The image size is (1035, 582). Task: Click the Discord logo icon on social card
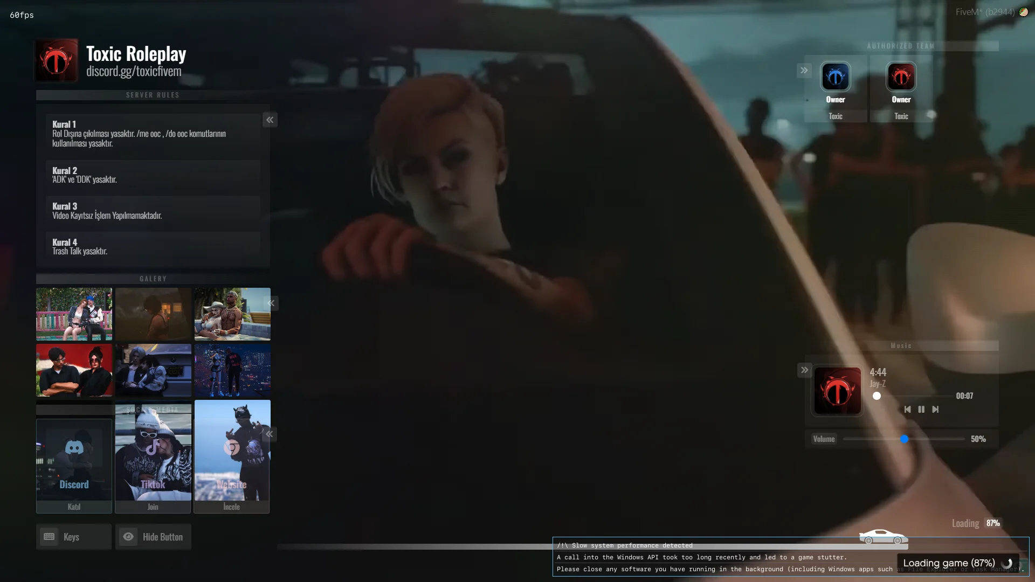pos(74,447)
